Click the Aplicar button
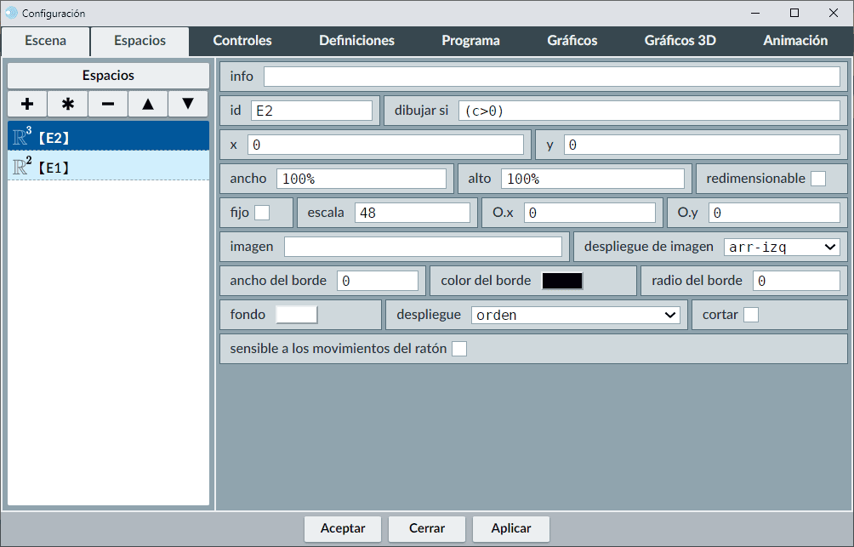Image resolution: width=854 pixels, height=547 pixels. pyautogui.click(x=511, y=528)
